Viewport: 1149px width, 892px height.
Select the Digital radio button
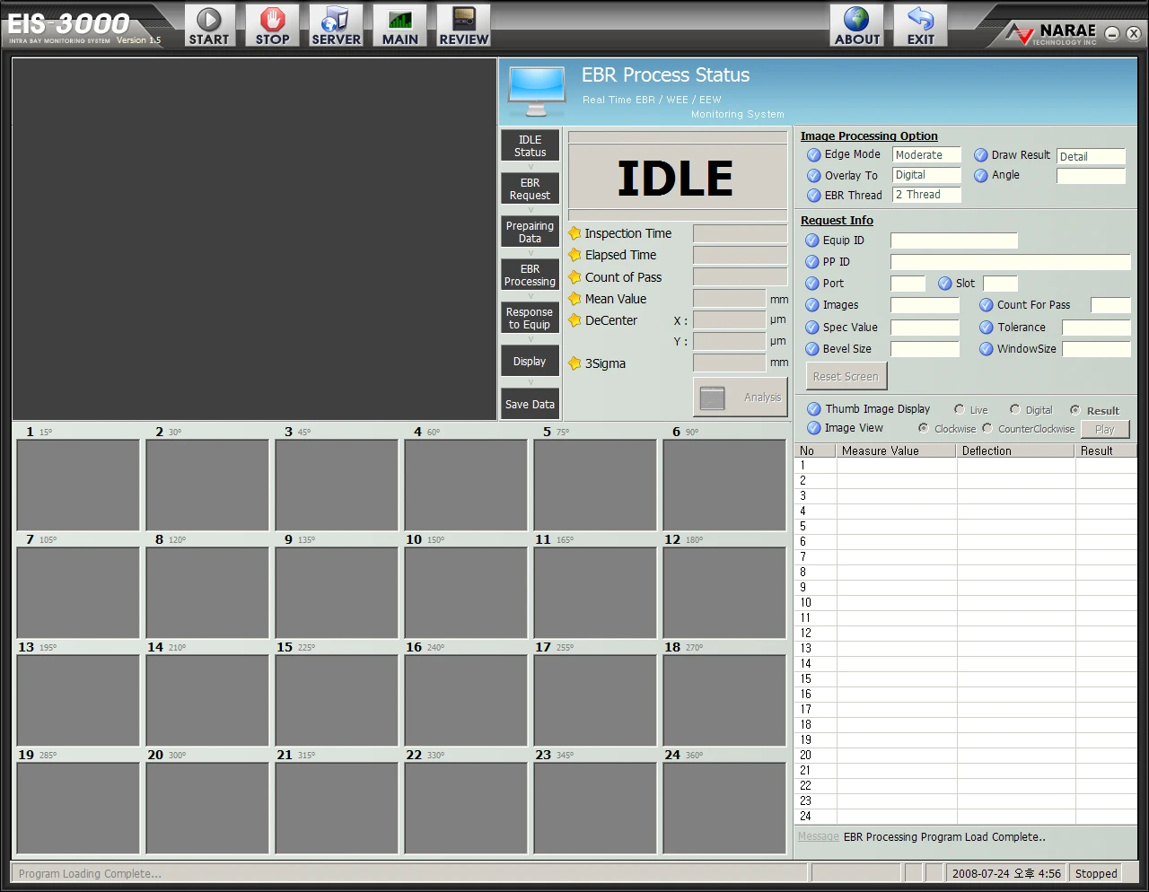[x=1015, y=409]
